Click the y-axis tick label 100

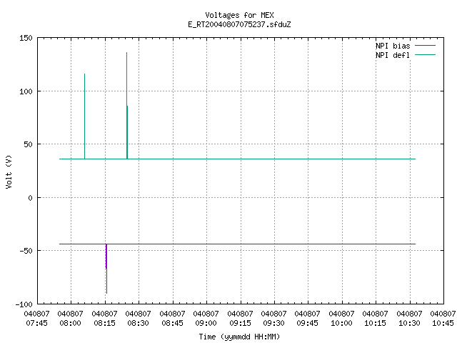click(x=26, y=91)
